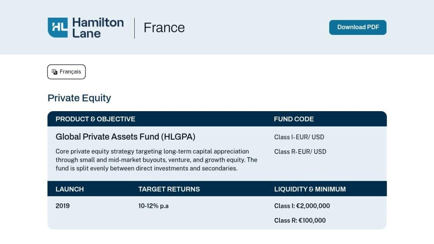
Task: Open Global Private Assets Fund (HLGPA) title
Action: click(x=125, y=136)
